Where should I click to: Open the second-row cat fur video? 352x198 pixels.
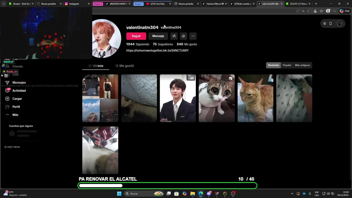click(x=100, y=150)
